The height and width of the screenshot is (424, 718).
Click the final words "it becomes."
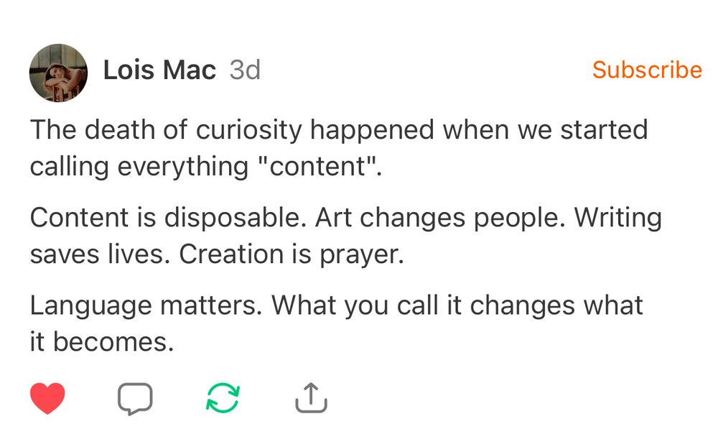tap(102, 341)
